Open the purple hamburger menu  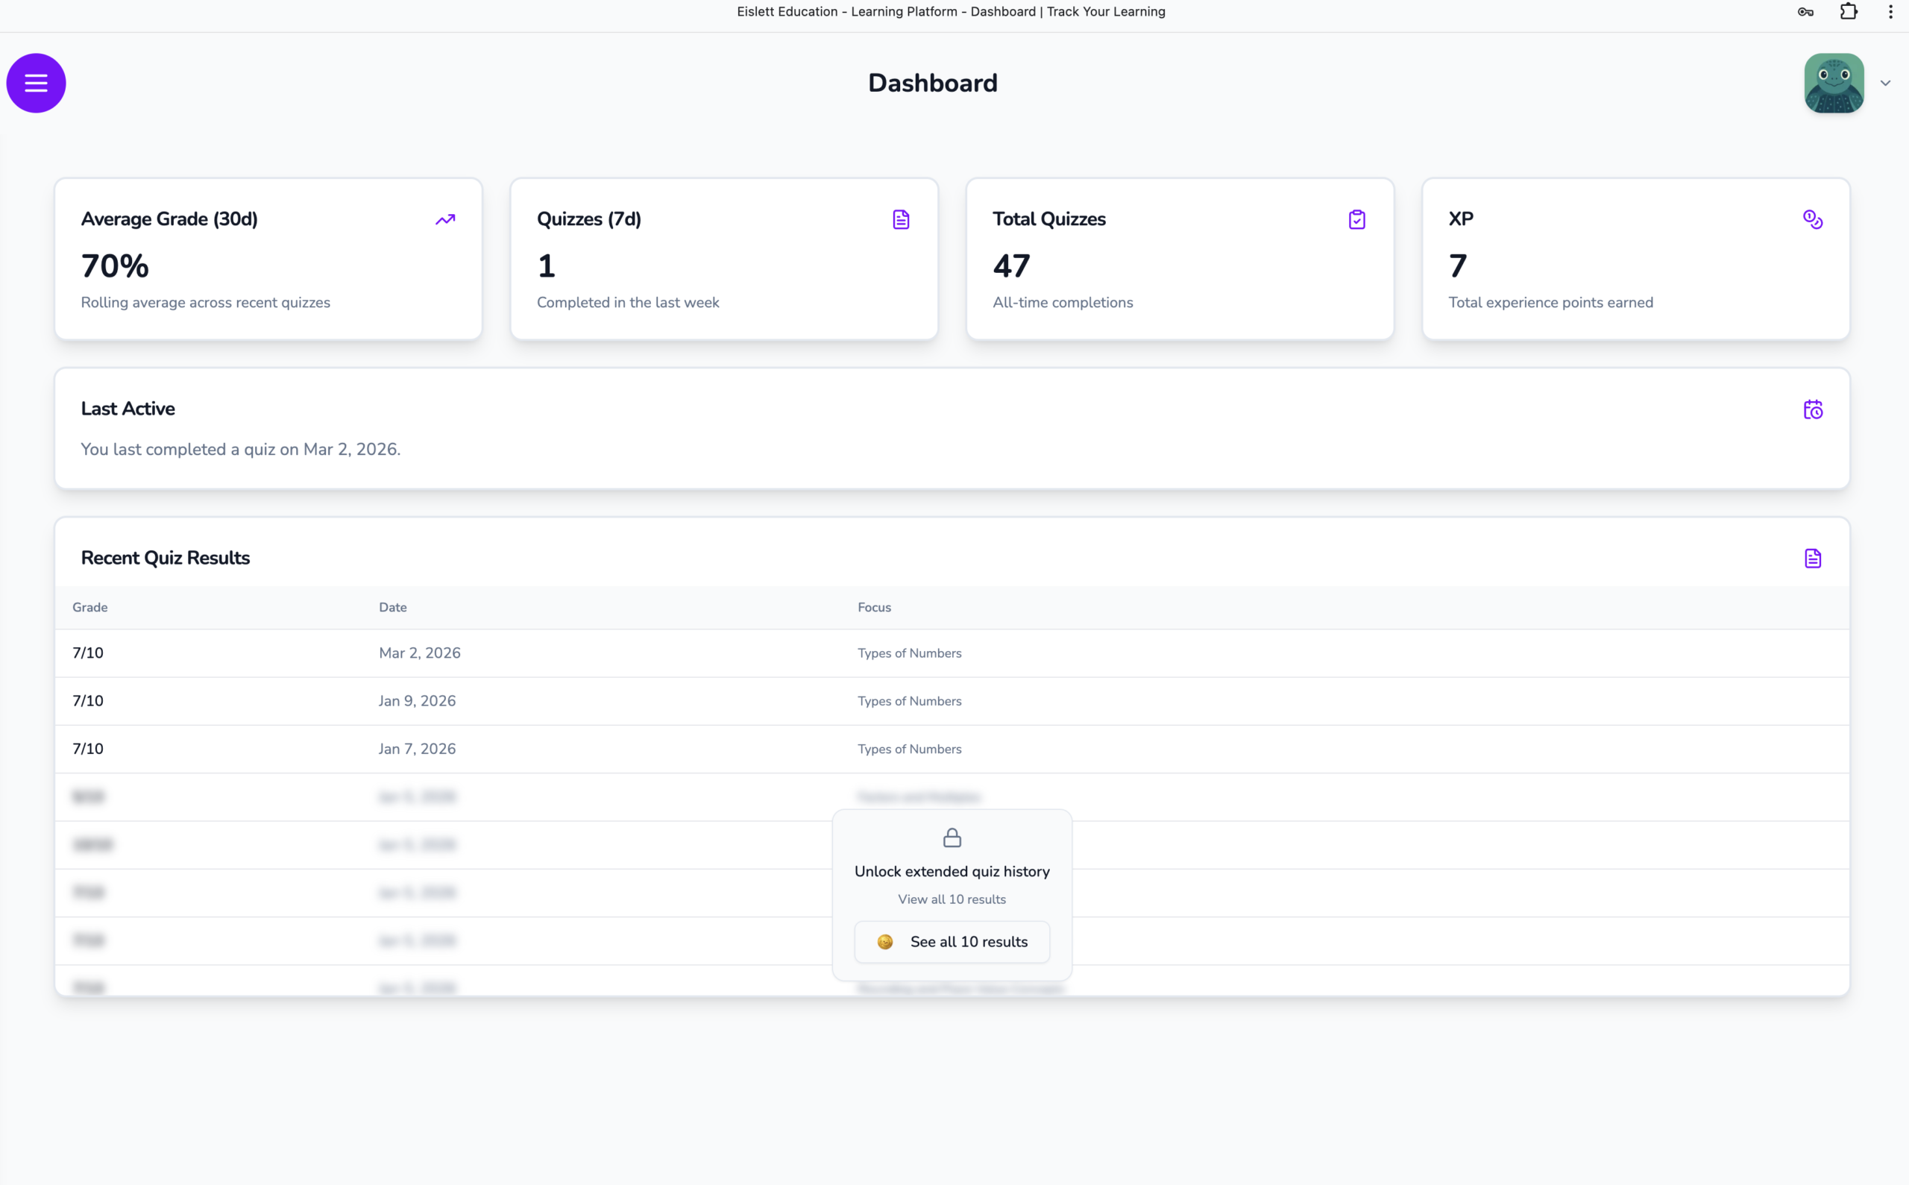click(x=36, y=83)
